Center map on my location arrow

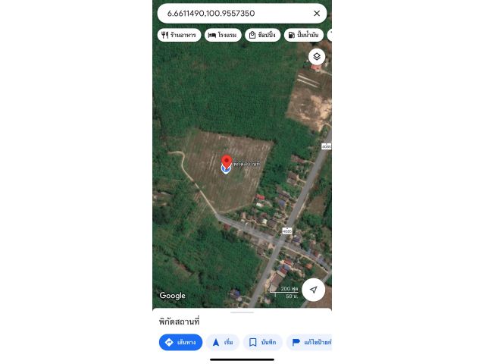[x=313, y=290]
